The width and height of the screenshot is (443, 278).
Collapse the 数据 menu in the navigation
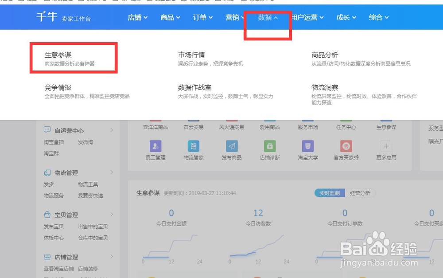(268, 18)
